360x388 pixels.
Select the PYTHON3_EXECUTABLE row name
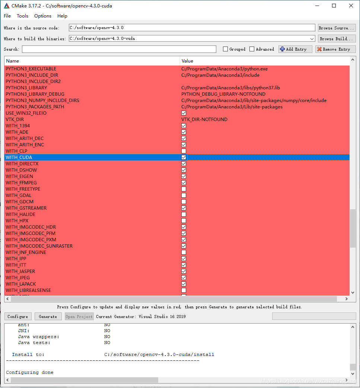click(x=31, y=69)
